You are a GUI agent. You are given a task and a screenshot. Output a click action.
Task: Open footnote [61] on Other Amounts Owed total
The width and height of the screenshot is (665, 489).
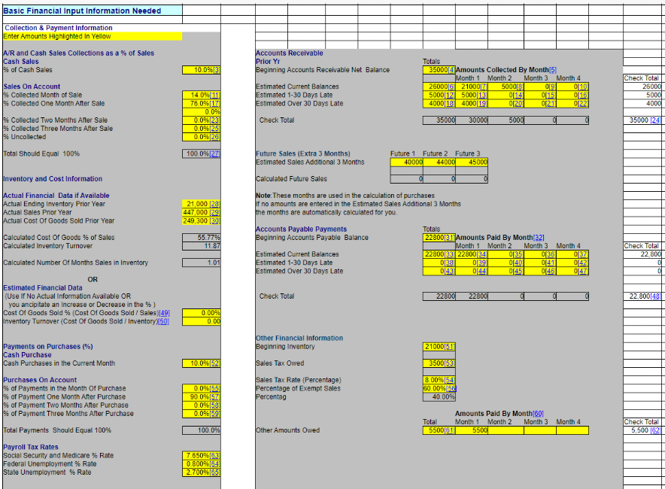450,430
